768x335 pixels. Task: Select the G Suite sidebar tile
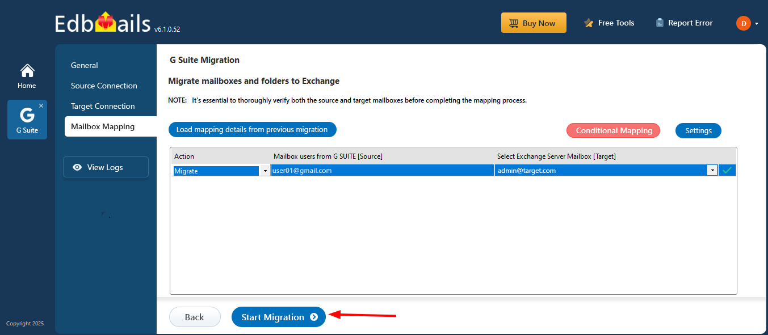pyautogui.click(x=27, y=120)
